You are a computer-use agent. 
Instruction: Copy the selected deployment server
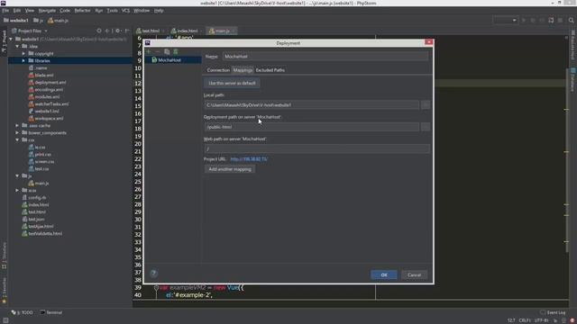167,52
